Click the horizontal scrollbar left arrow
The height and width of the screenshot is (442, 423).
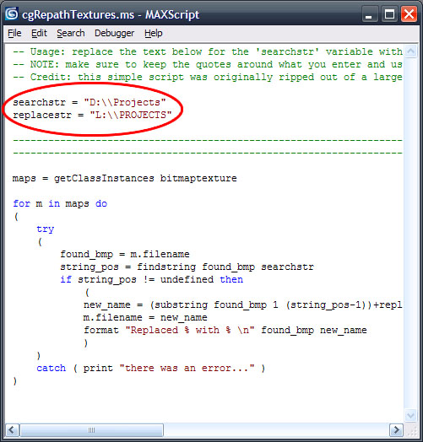pyautogui.click(x=12, y=430)
